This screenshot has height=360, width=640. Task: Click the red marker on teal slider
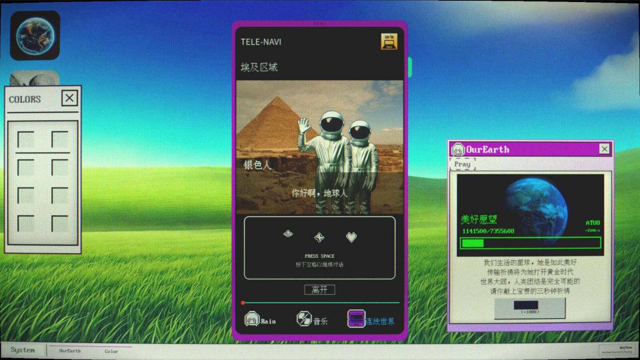(x=243, y=303)
